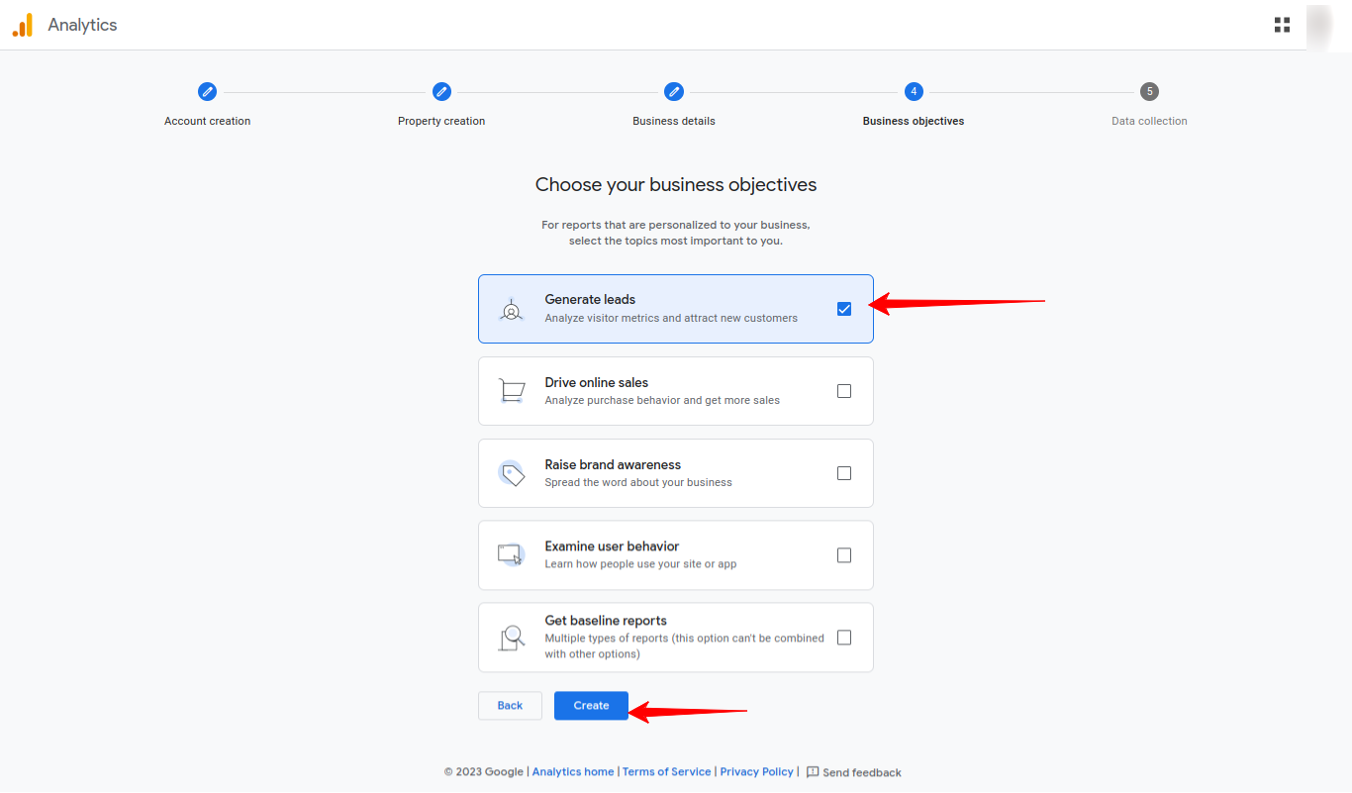
Task: Tick the Raise brand awareness checkbox
Action: point(844,473)
